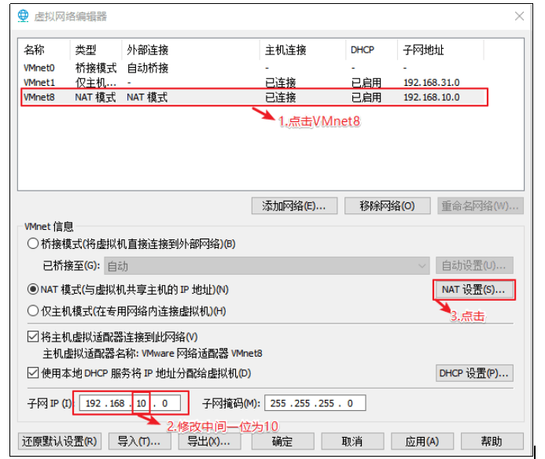Close the 虚拟网络编辑器 dialog

(519, 17)
